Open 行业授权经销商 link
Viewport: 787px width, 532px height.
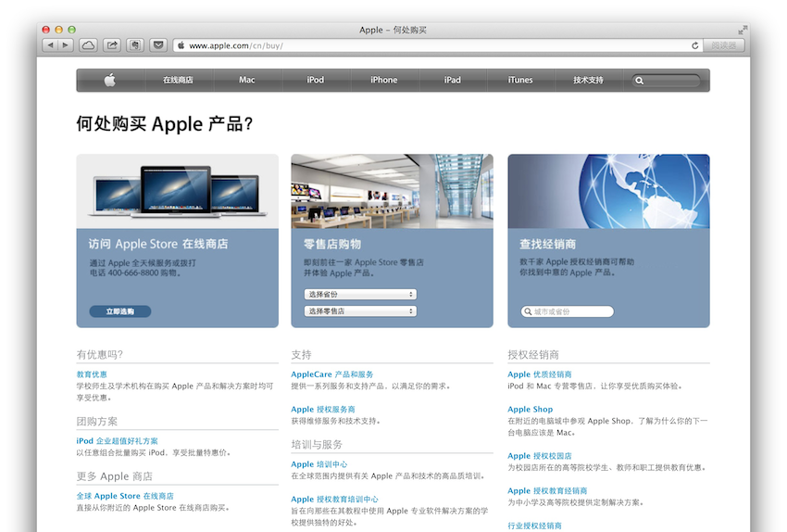pos(534,526)
